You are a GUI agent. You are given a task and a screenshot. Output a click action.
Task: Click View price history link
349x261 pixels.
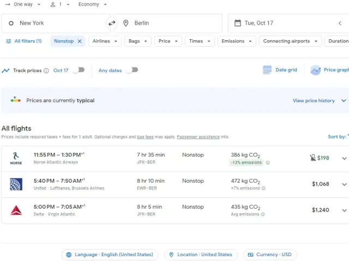click(314, 101)
